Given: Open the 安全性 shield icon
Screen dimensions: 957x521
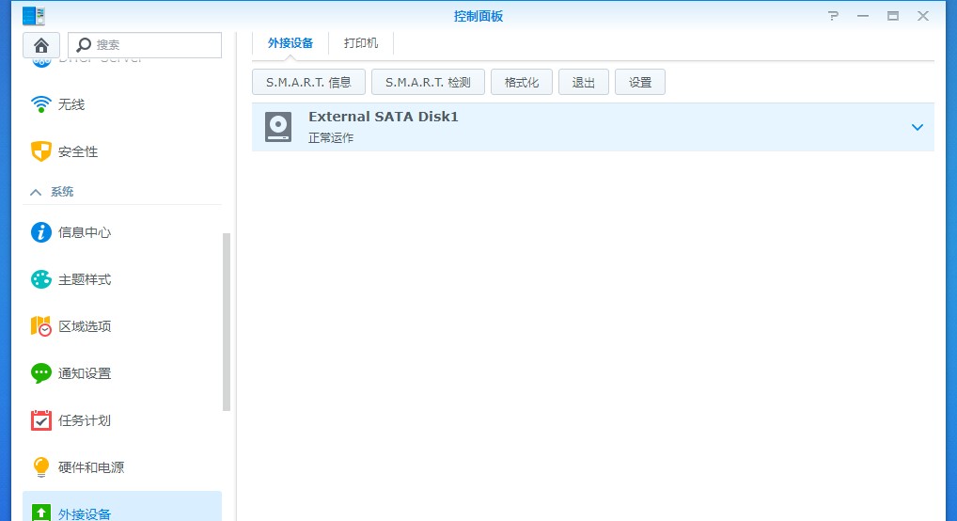Looking at the screenshot, I should pyautogui.click(x=40, y=151).
